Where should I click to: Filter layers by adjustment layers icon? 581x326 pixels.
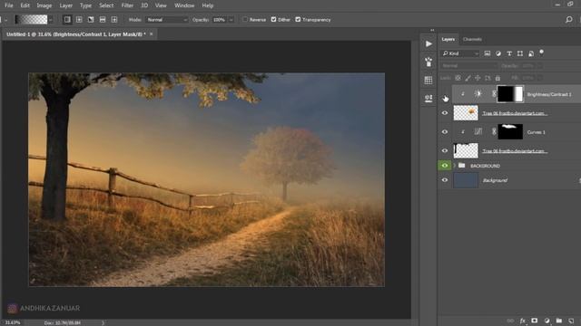click(498, 53)
